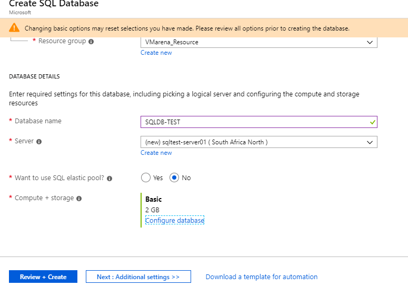The width and height of the screenshot is (408, 296).
Task: Click the SQL elastic pool info icon
Action: point(110,179)
